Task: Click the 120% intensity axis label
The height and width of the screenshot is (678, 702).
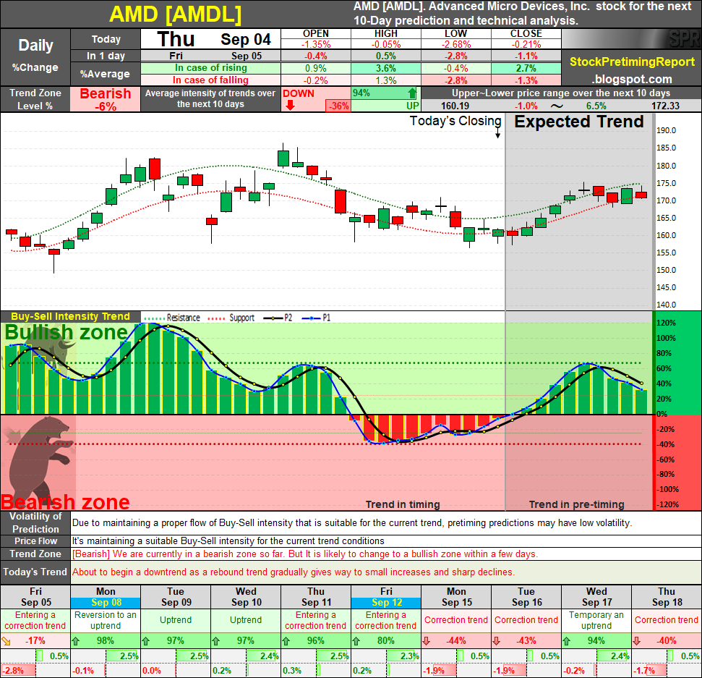Action: click(x=666, y=323)
